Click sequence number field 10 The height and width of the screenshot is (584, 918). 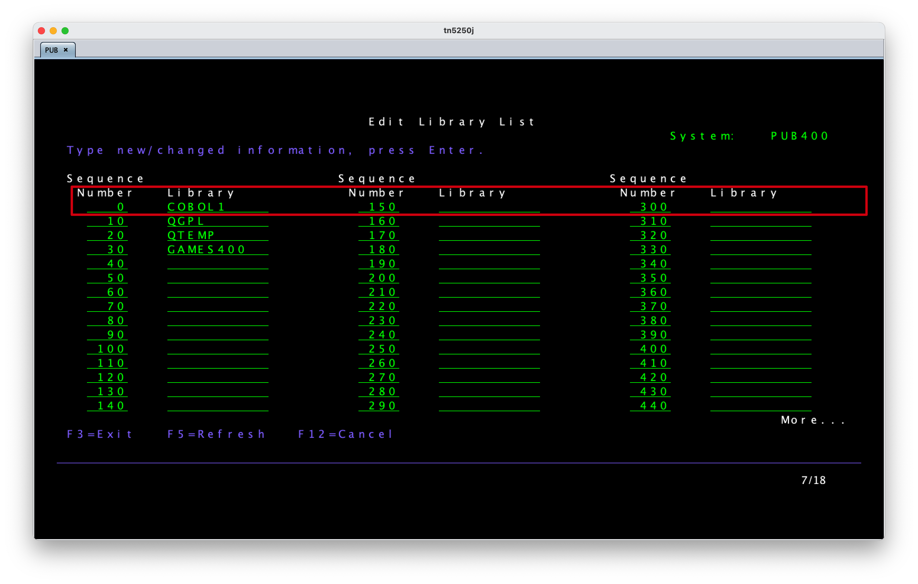tap(107, 221)
